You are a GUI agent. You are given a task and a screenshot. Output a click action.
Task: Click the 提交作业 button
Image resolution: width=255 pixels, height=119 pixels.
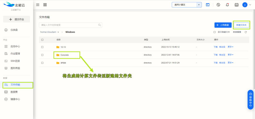click(x=17, y=19)
